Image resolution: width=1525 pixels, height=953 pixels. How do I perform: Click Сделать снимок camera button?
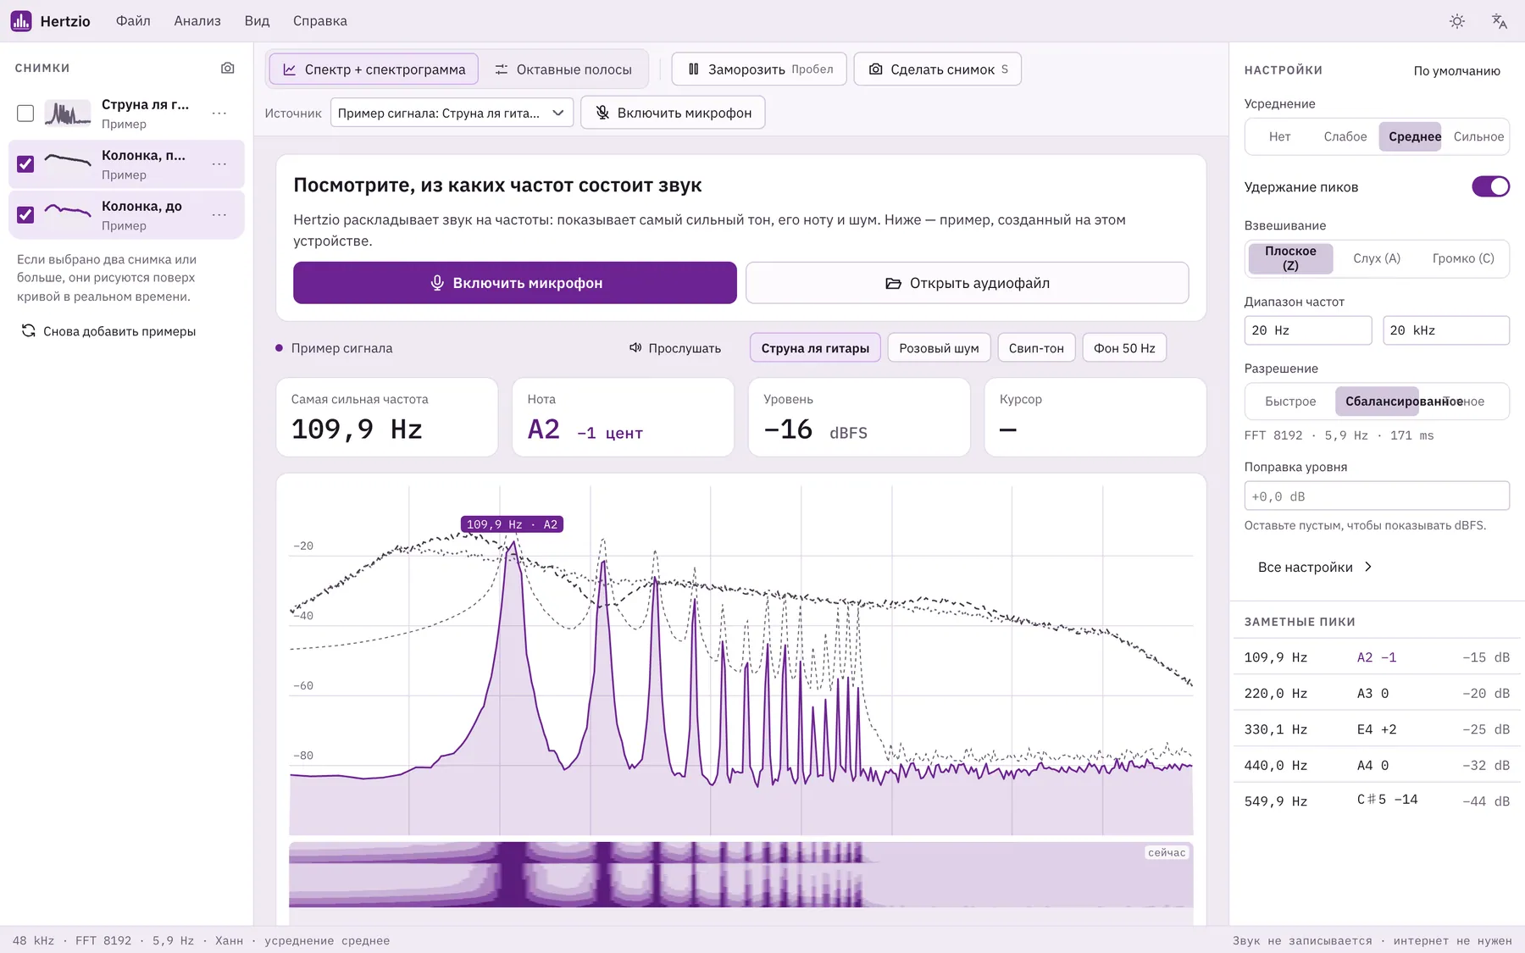point(937,69)
